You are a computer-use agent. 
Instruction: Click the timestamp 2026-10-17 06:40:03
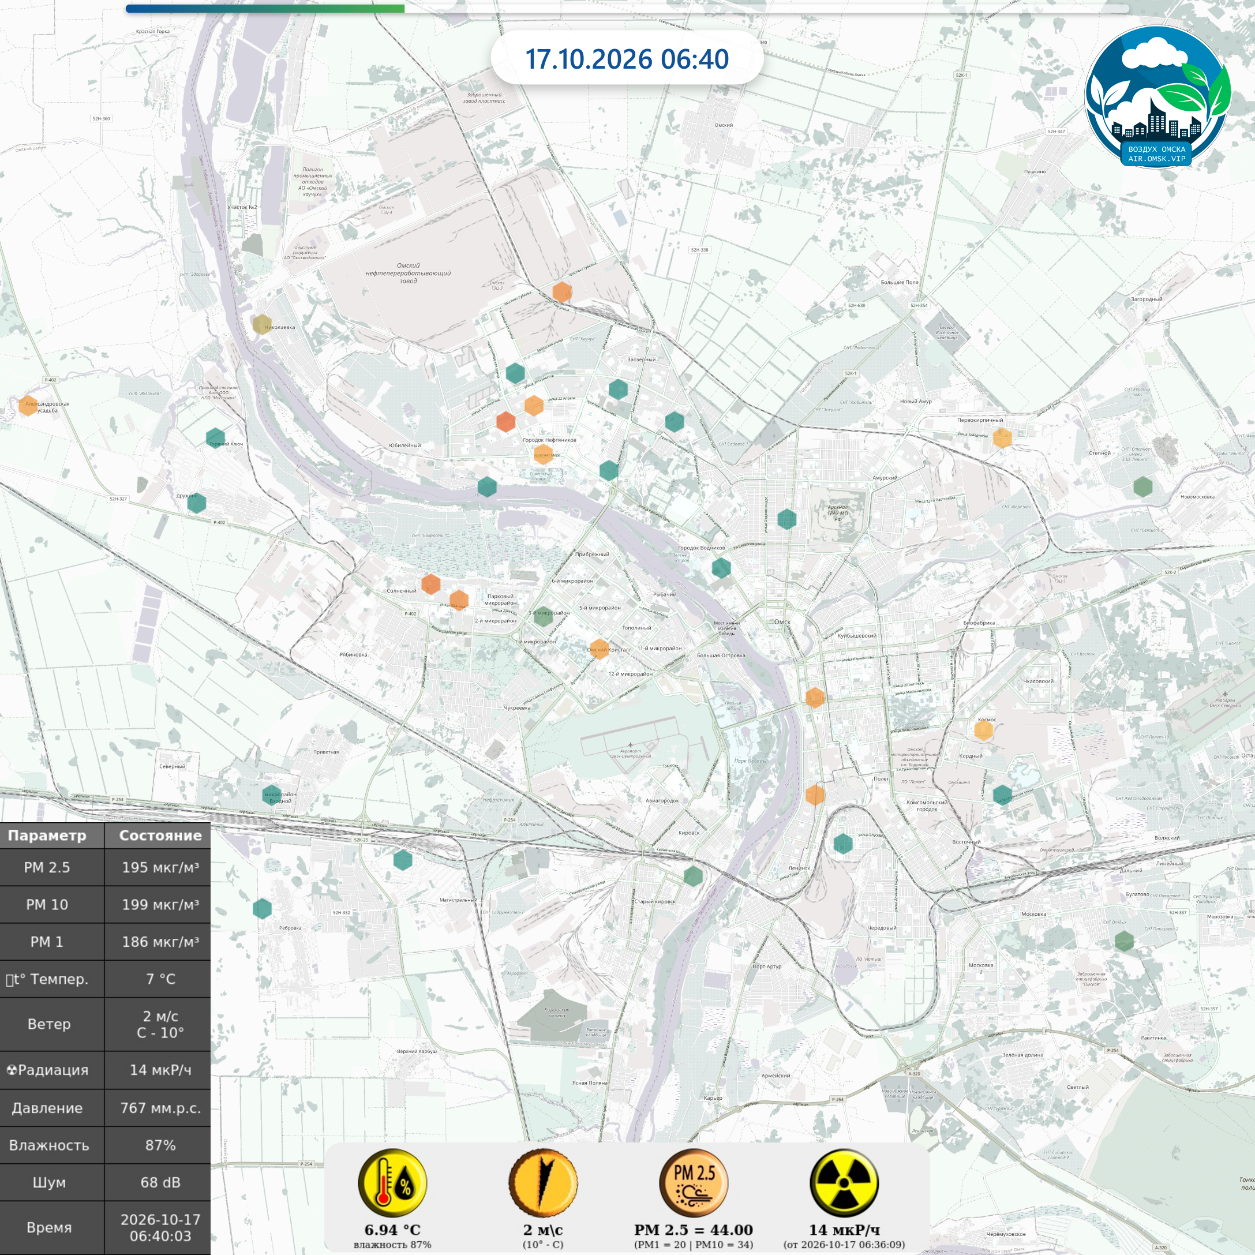pos(160,1228)
